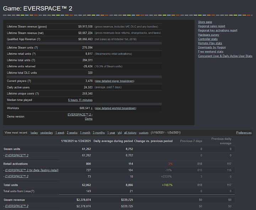Click the Wishlists count 688,541
The image size is (256, 210).
point(85,108)
